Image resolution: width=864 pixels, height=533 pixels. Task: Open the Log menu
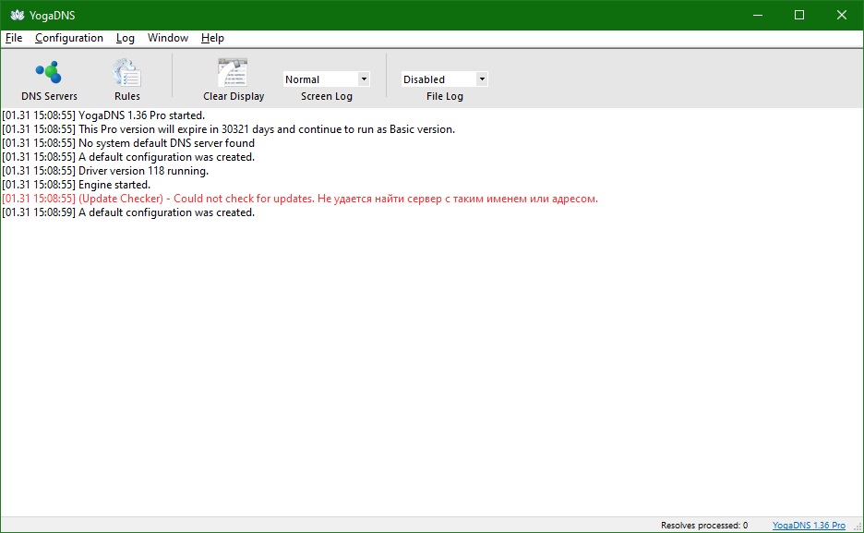click(x=126, y=38)
